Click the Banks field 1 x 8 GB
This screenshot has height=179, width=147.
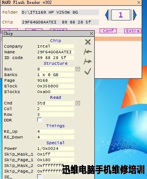56,75
